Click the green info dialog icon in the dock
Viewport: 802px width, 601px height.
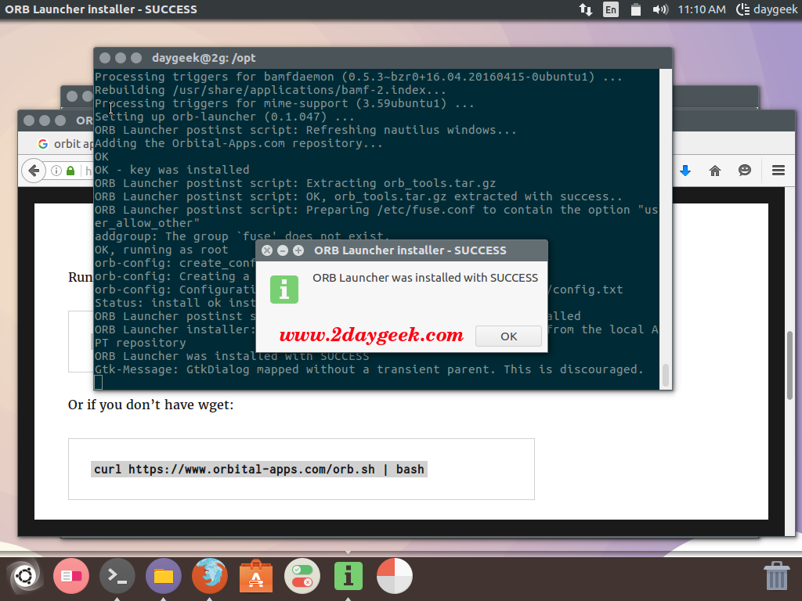pyautogui.click(x=349, y=576)
